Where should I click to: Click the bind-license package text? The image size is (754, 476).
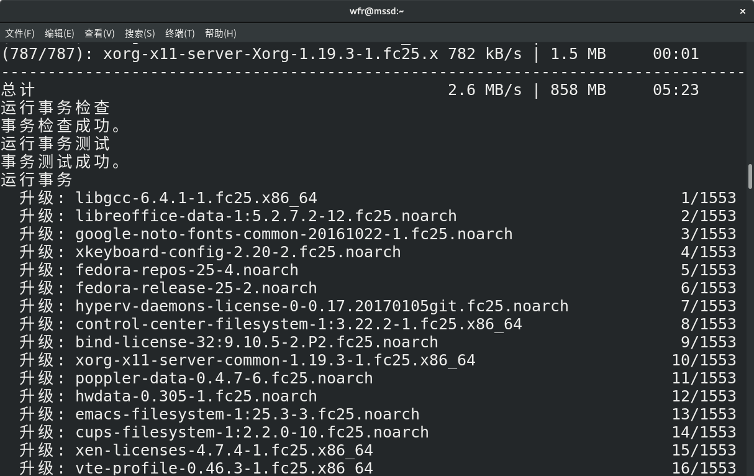pyautogui.click(x=257, y=342)
